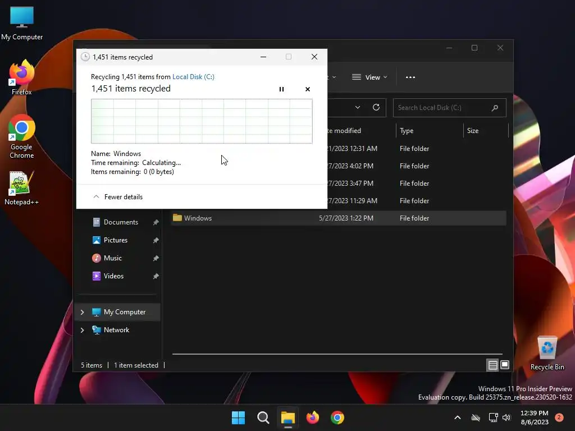This screenshot has height=431, width=575.
Task: Open the Google Chrome desktop shortcut
Action: 22,137
